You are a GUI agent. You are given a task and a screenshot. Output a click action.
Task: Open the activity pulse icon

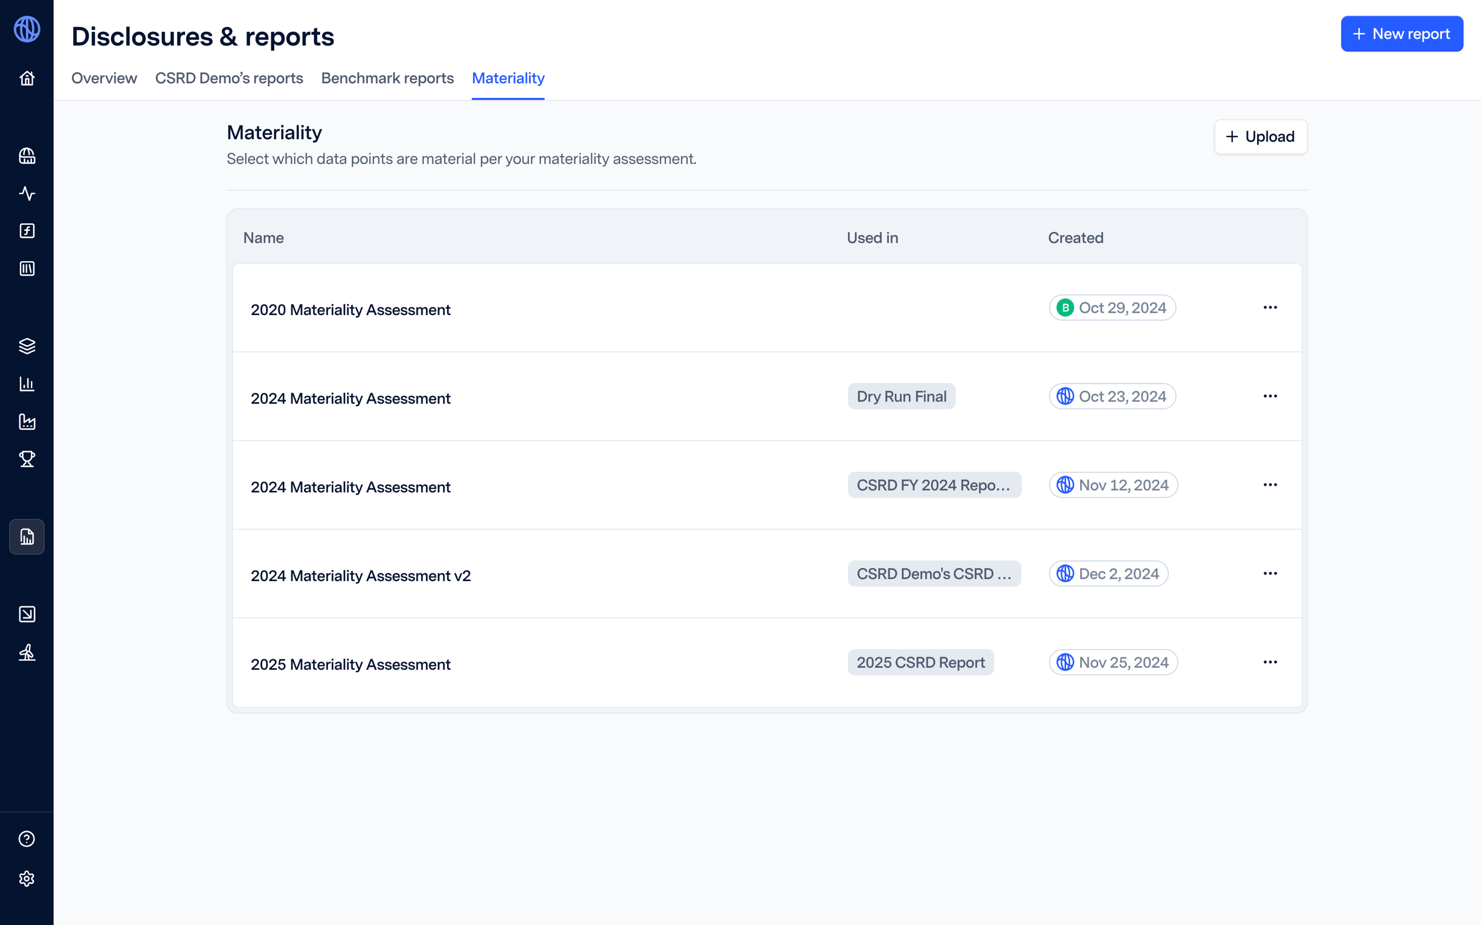coord(27,193)
